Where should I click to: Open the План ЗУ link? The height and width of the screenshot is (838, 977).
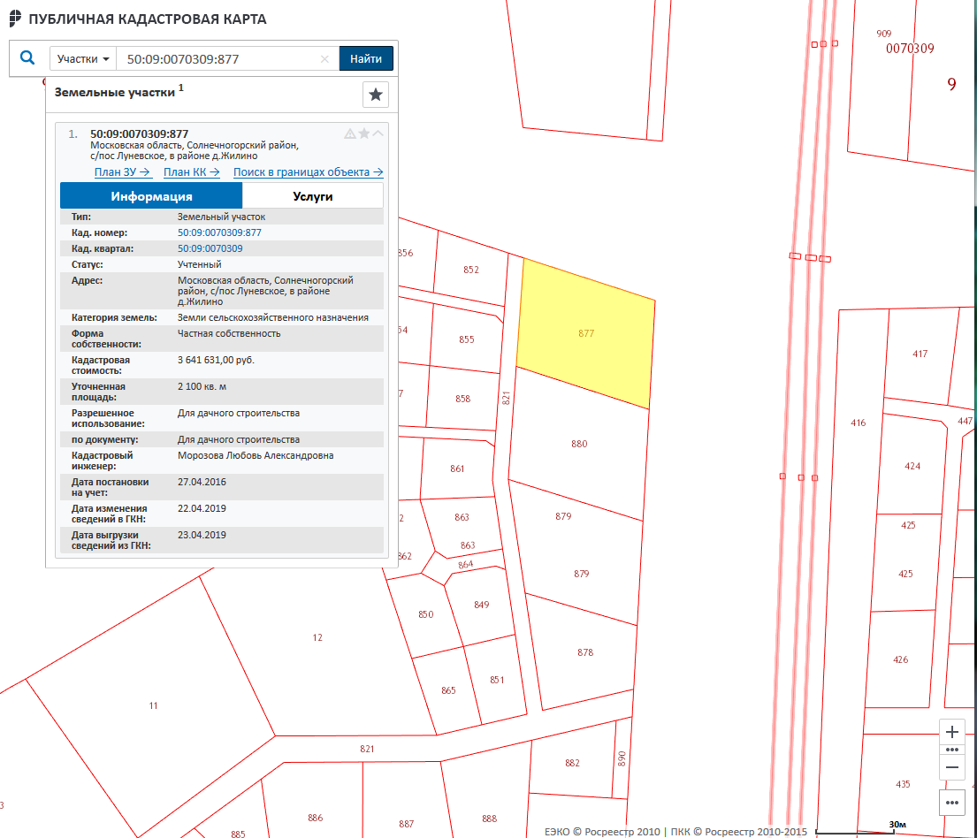pos(122,172)
